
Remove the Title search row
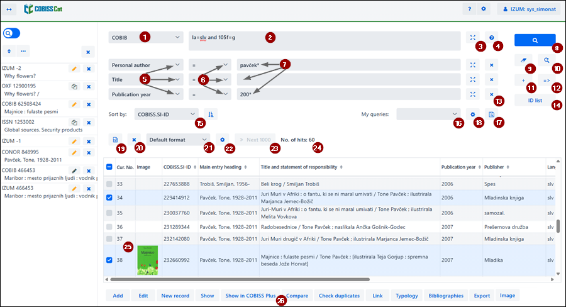pyautogui.click(x=491, y=79)
